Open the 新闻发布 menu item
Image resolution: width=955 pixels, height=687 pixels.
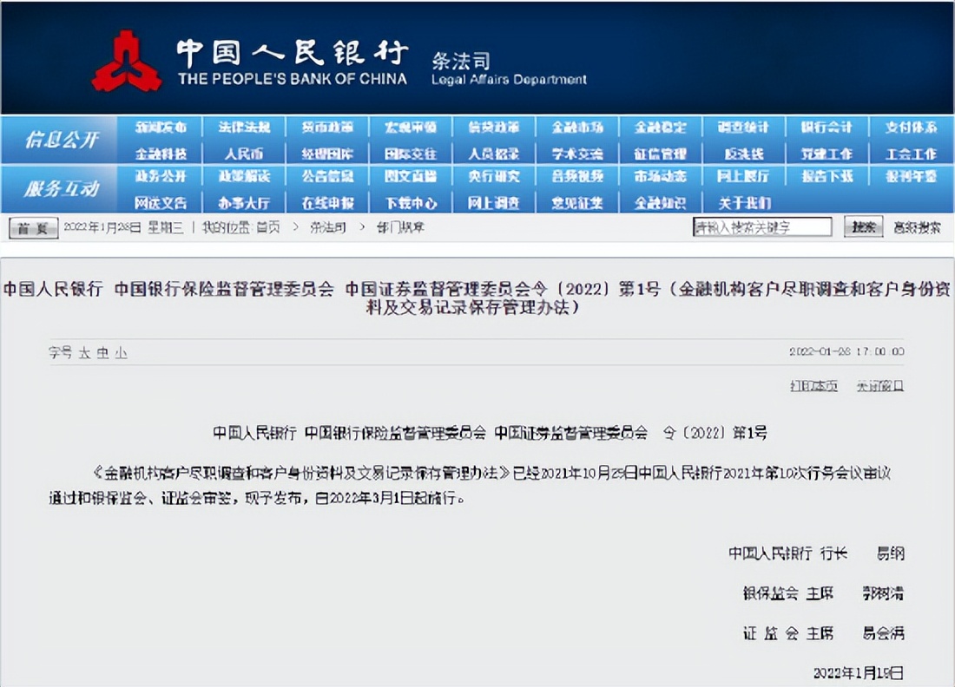(160, 127)
